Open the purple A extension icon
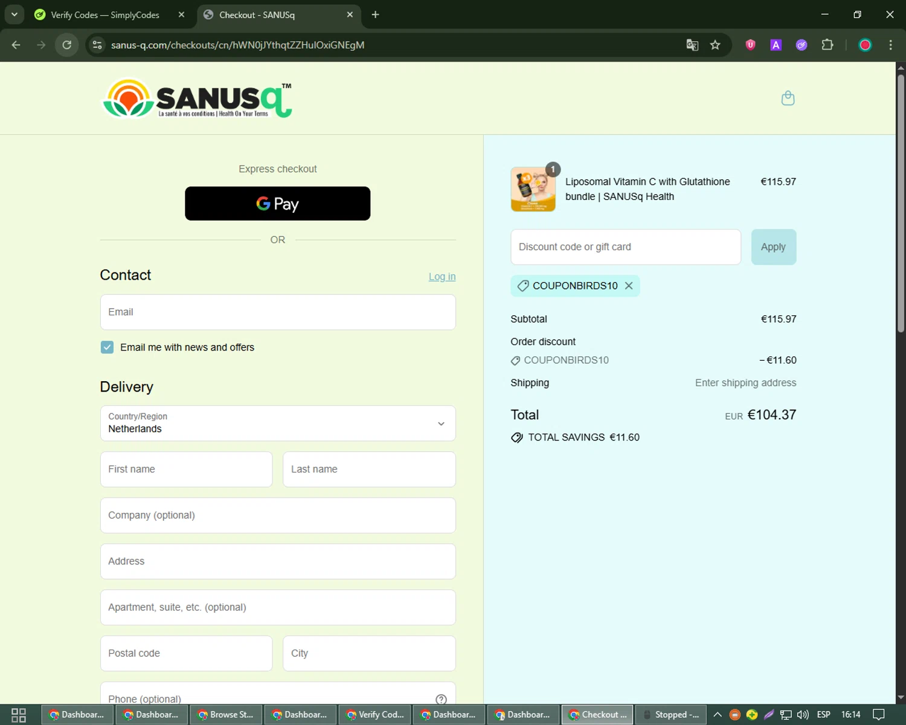Screen dimensions: 906x725 coord(776,45)
